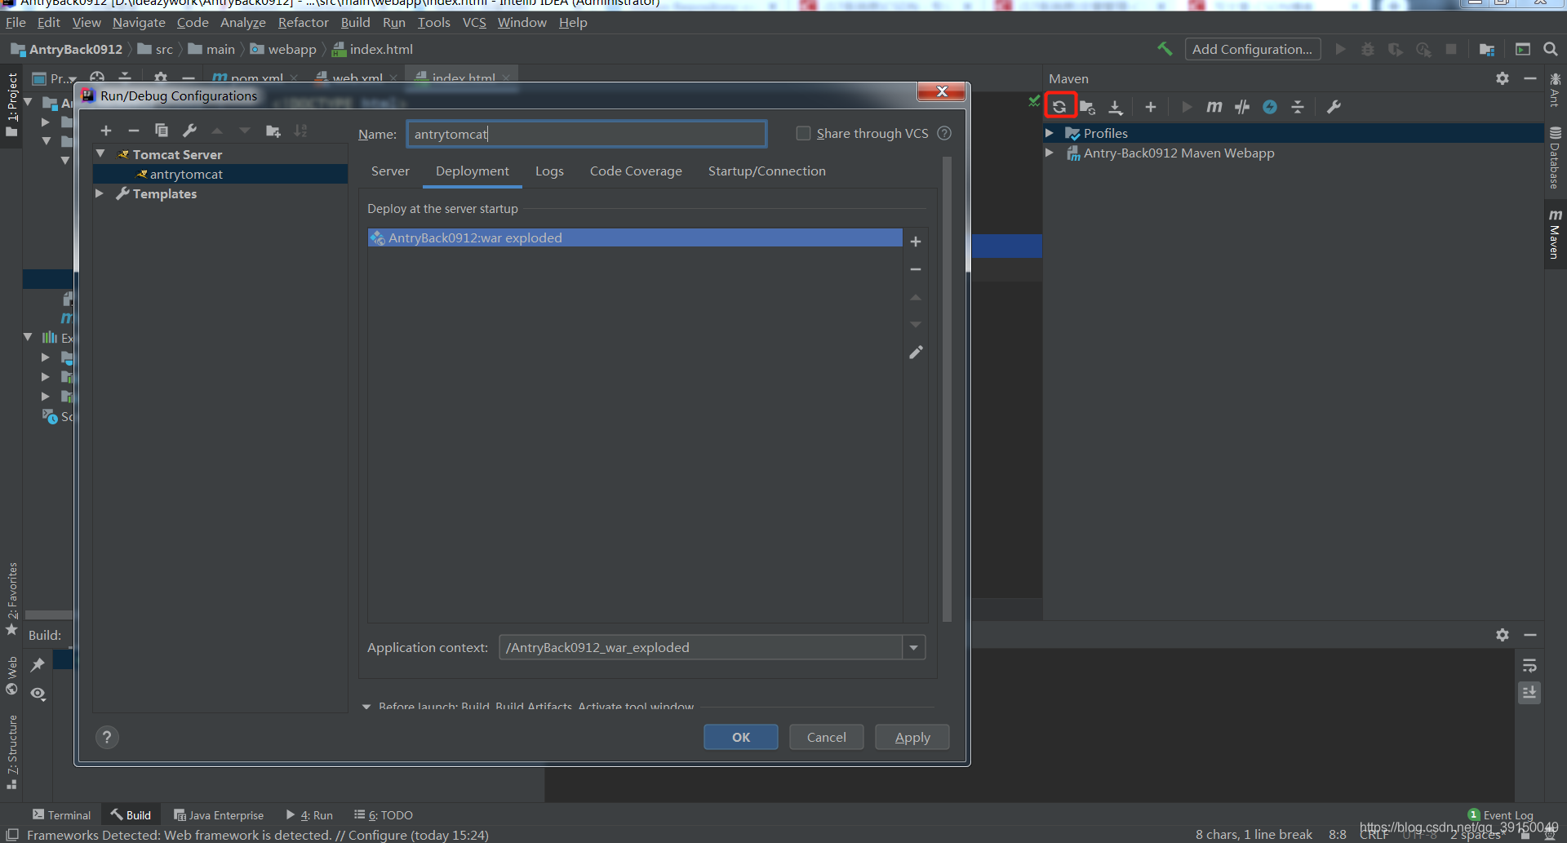Click the help question mark button in dialog
The height and width of the screenshot is (843, 1567).
[107, 738]
